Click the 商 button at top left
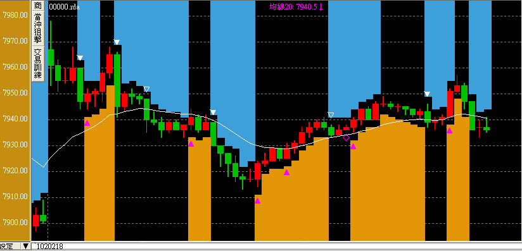 pos(38,5)
